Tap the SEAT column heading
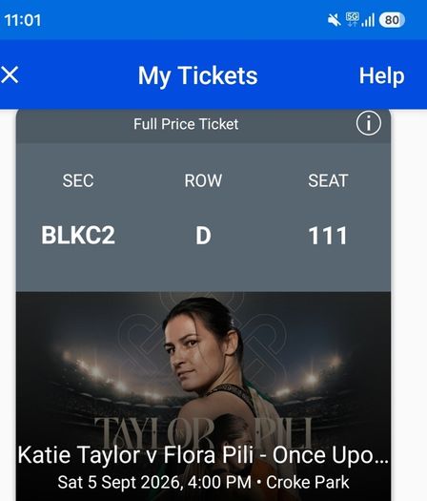The width and height of the screenshot is (427, 501). pos(328,180)
